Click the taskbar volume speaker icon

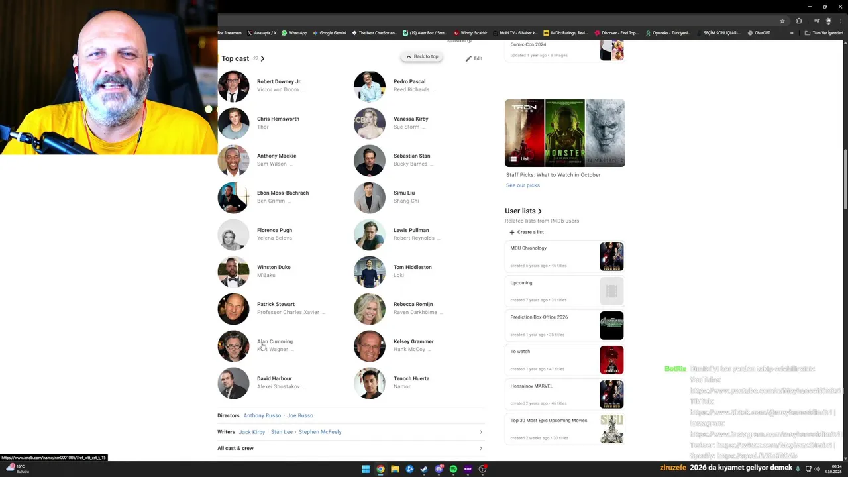pyautogui.click(x=816, y=469)
